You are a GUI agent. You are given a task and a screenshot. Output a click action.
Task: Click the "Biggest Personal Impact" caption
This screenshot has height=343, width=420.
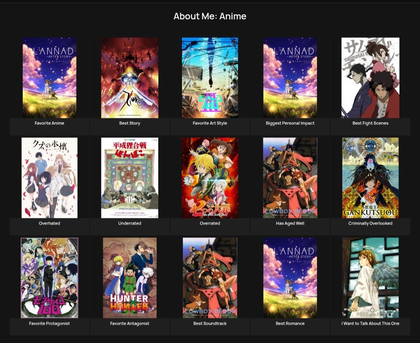pos(290,123)
